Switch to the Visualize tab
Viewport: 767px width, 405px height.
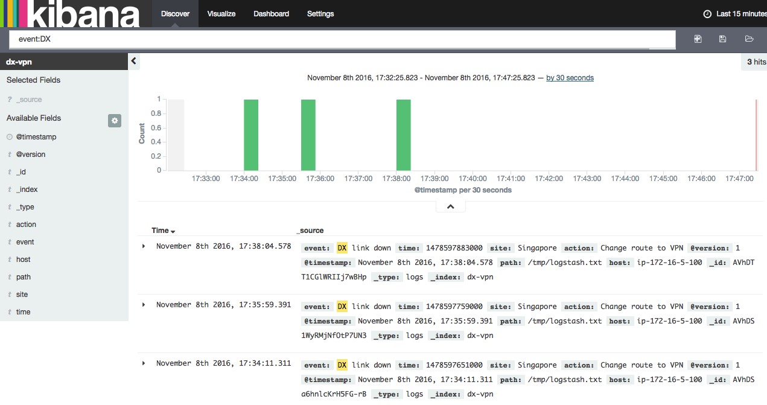[x=221, y=14]
